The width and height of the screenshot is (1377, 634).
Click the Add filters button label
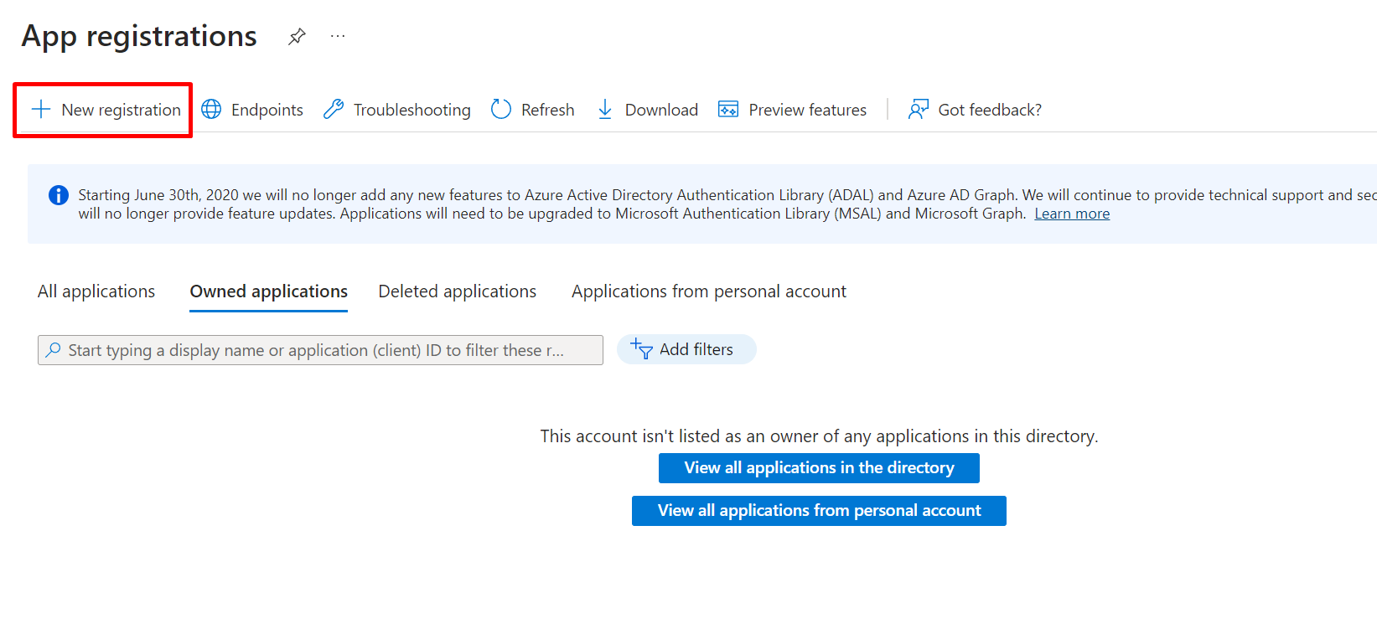pyautogui.click(x=696, y=349)
